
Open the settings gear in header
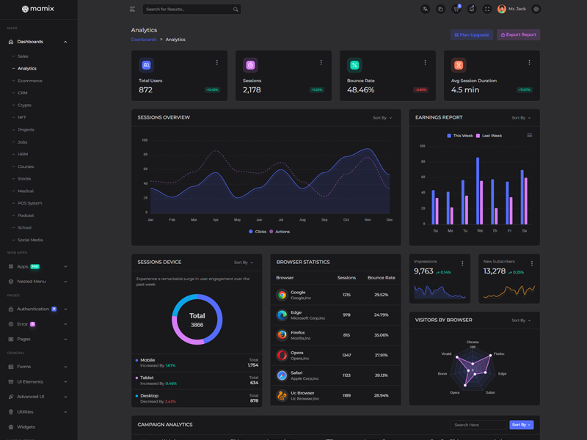536,10
